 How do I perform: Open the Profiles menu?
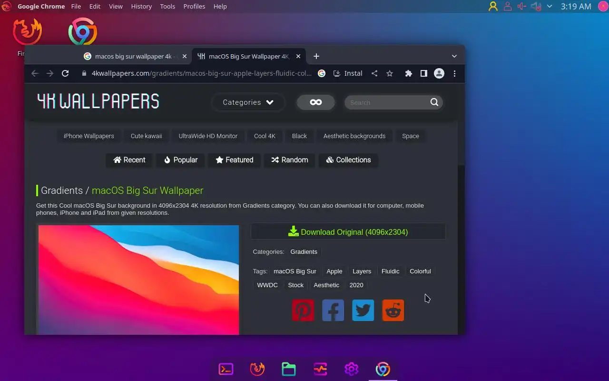click(194, 6)
